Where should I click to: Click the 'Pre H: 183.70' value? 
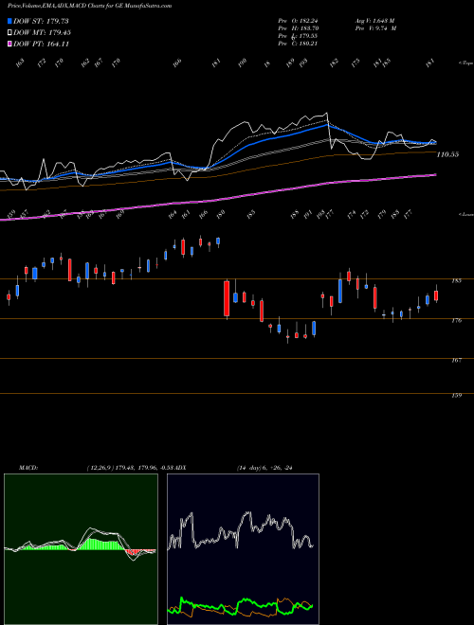(298, 28)
